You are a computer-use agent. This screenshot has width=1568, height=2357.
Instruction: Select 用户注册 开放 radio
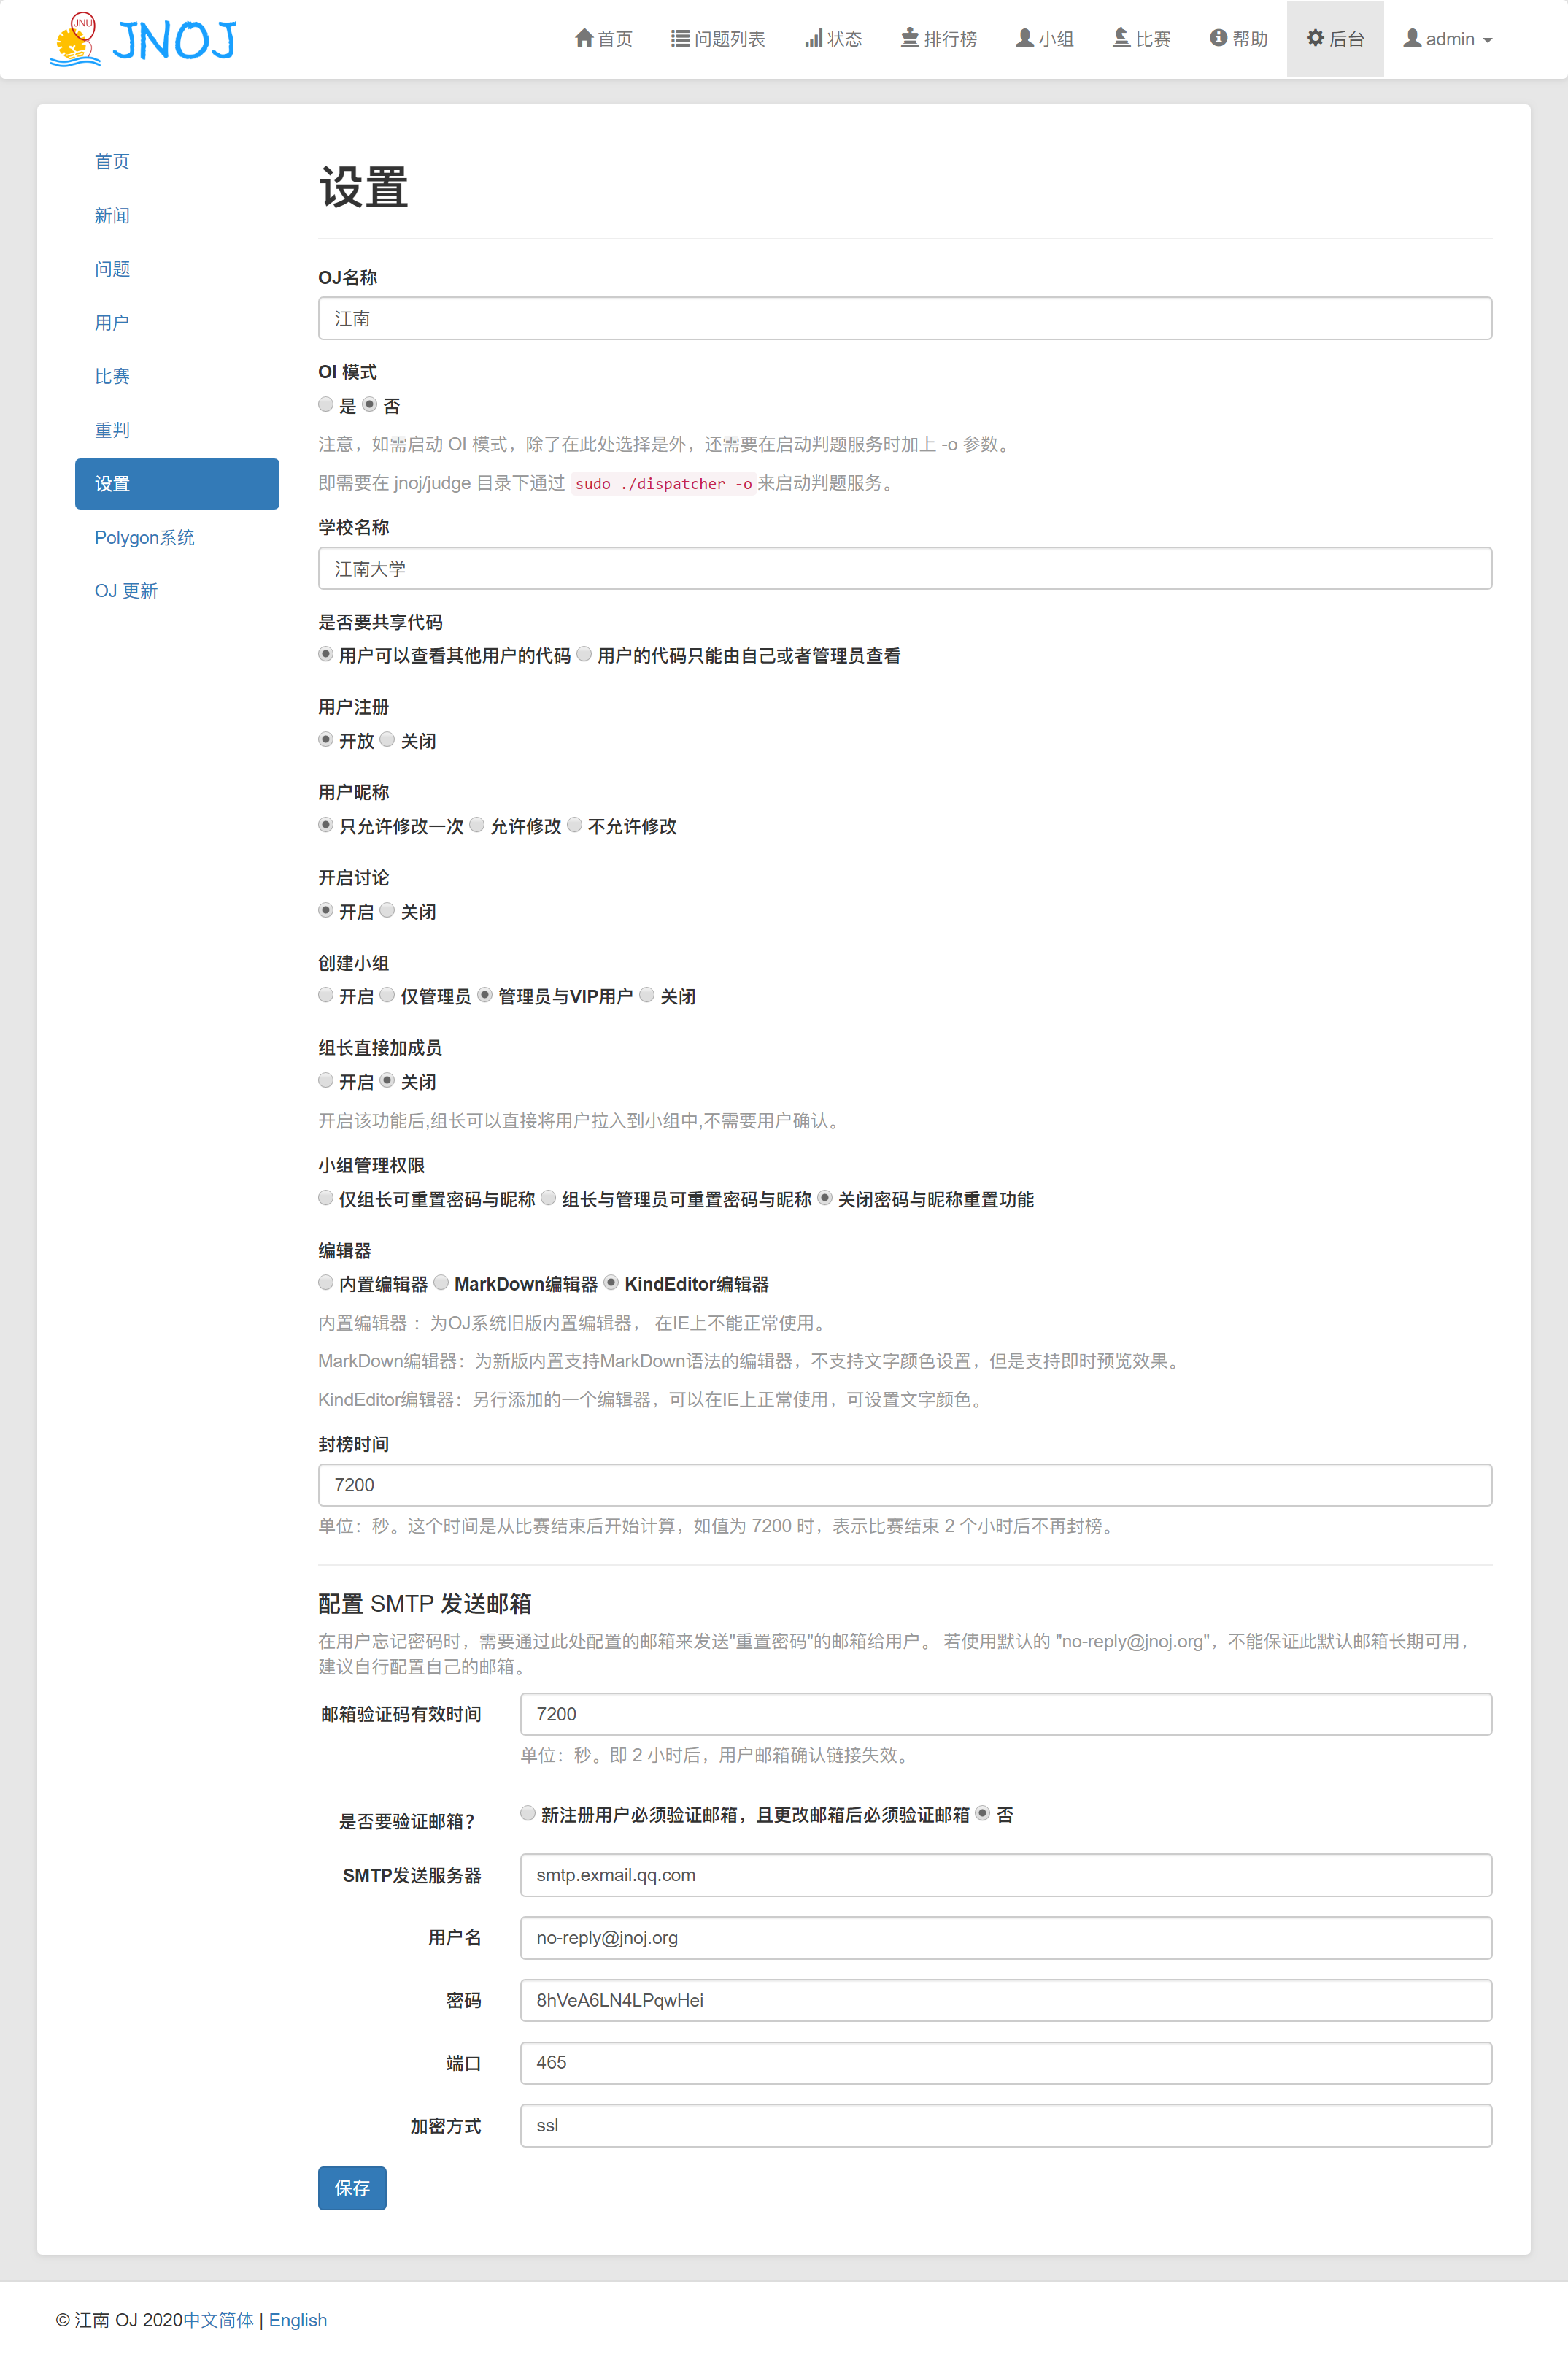coord(326,739)
